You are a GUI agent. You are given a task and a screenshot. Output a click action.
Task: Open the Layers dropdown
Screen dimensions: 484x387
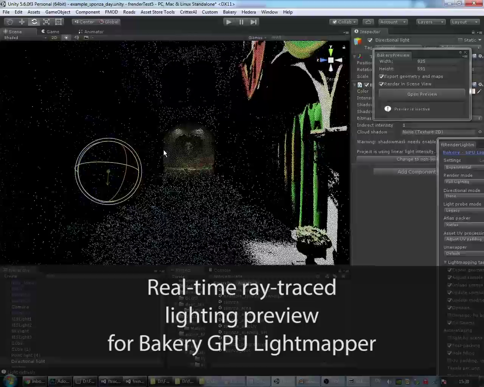430,22
